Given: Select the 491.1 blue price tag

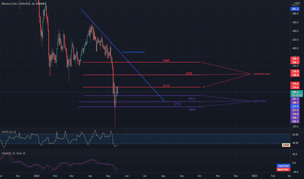Looking at the screenshot, I should [x=295, y=9].
